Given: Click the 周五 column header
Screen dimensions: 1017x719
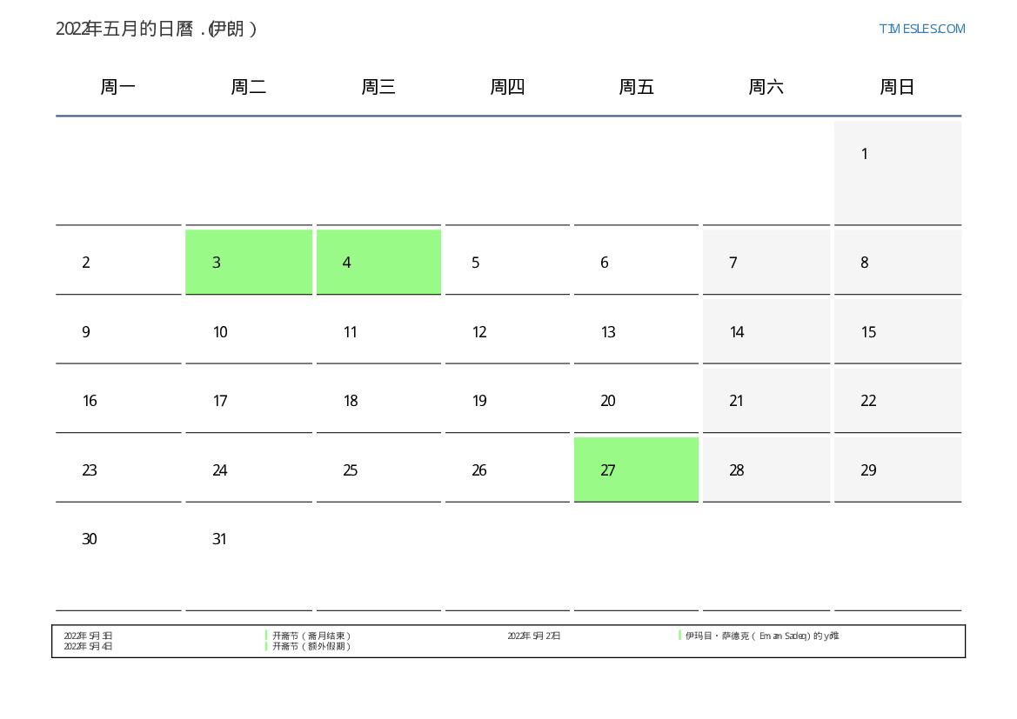Looking at the screenshot, I should tap(636, 87).
